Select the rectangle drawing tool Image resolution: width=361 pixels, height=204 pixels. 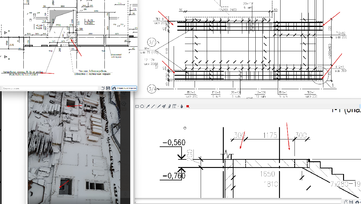[137, 106]
